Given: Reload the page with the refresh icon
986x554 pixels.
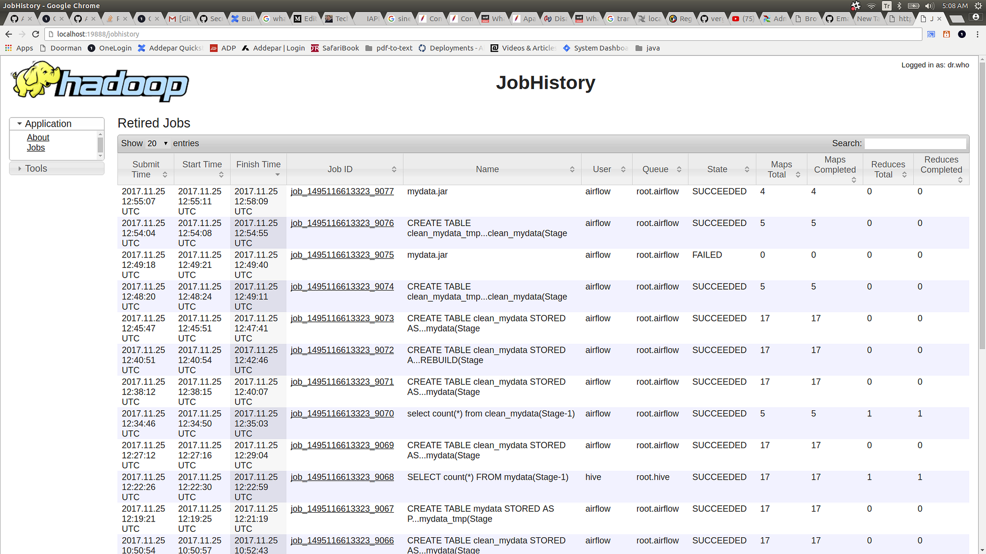Looking at the screenshot, I should (35, 34).
